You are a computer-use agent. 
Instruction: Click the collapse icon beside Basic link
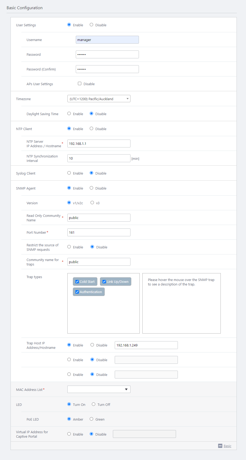coord(220,446)
